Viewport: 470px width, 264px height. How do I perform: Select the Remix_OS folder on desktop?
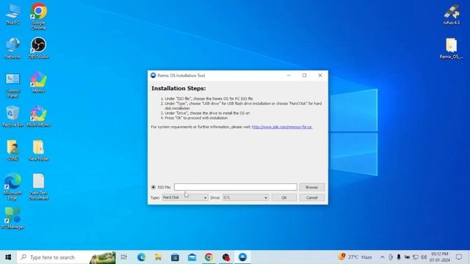pos(452,48)
